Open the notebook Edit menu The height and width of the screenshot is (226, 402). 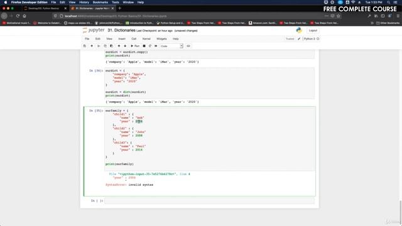[98, 39]
